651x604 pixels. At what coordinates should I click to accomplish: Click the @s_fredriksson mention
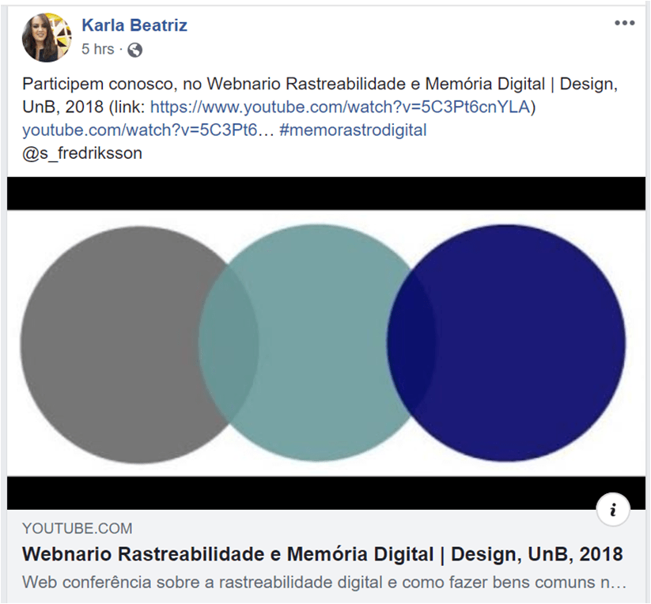pyautogui.click(x=82, y=153)
